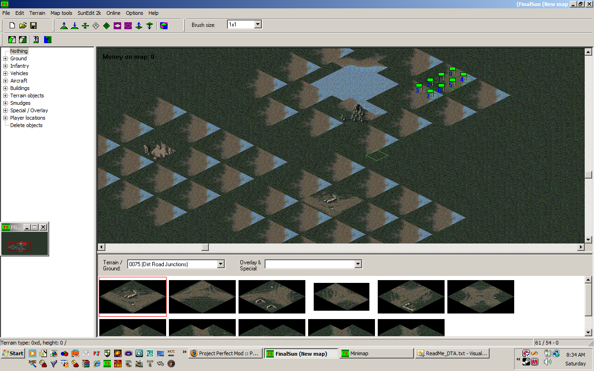
Task: Open a map file with folder icon
Action: (23, 26)
